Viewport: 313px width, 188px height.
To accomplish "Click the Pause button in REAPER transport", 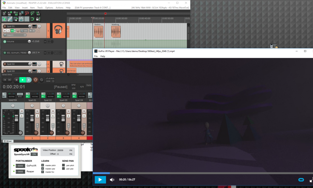I will coord(29,80).
